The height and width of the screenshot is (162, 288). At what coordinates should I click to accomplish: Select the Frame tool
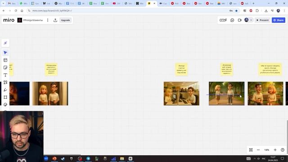tap(5, 97)
